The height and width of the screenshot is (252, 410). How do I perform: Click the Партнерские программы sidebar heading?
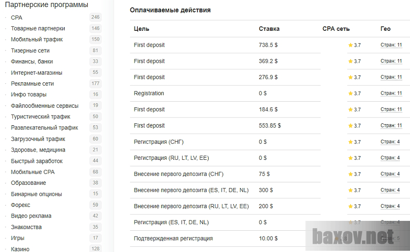tap(46, 5)
